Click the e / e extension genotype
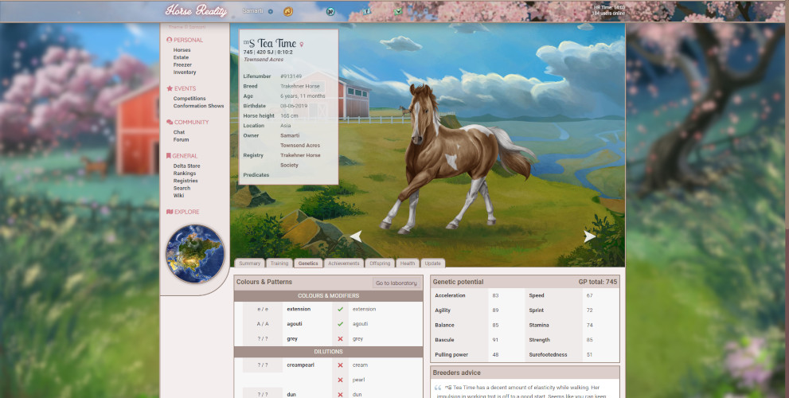 pos(263,309)
